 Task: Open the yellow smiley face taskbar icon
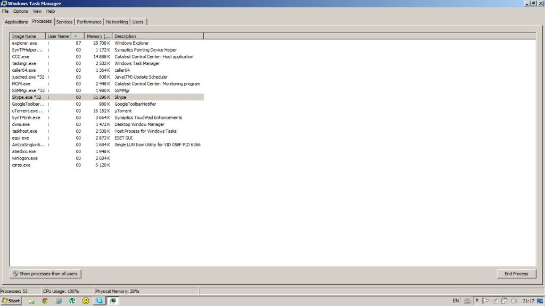point(86,301)
